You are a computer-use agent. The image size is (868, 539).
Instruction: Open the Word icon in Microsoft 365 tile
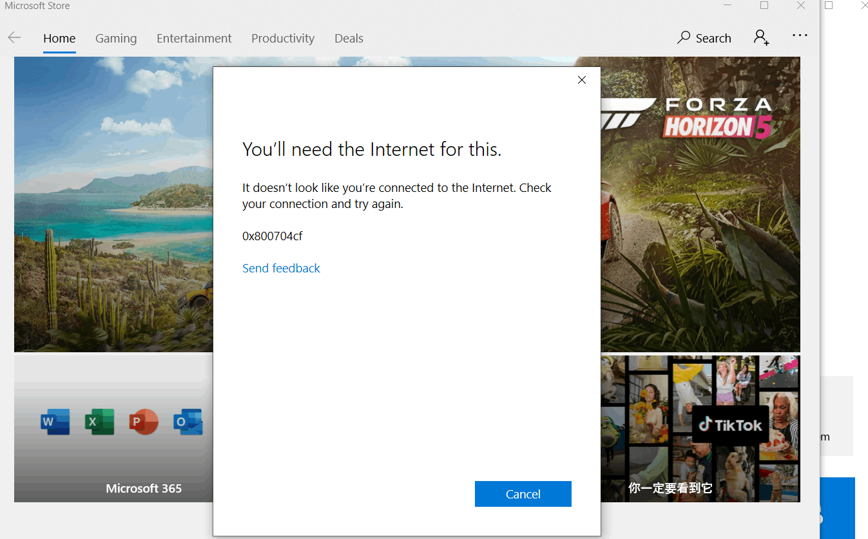pyautogui.click(x=55, y=422)
